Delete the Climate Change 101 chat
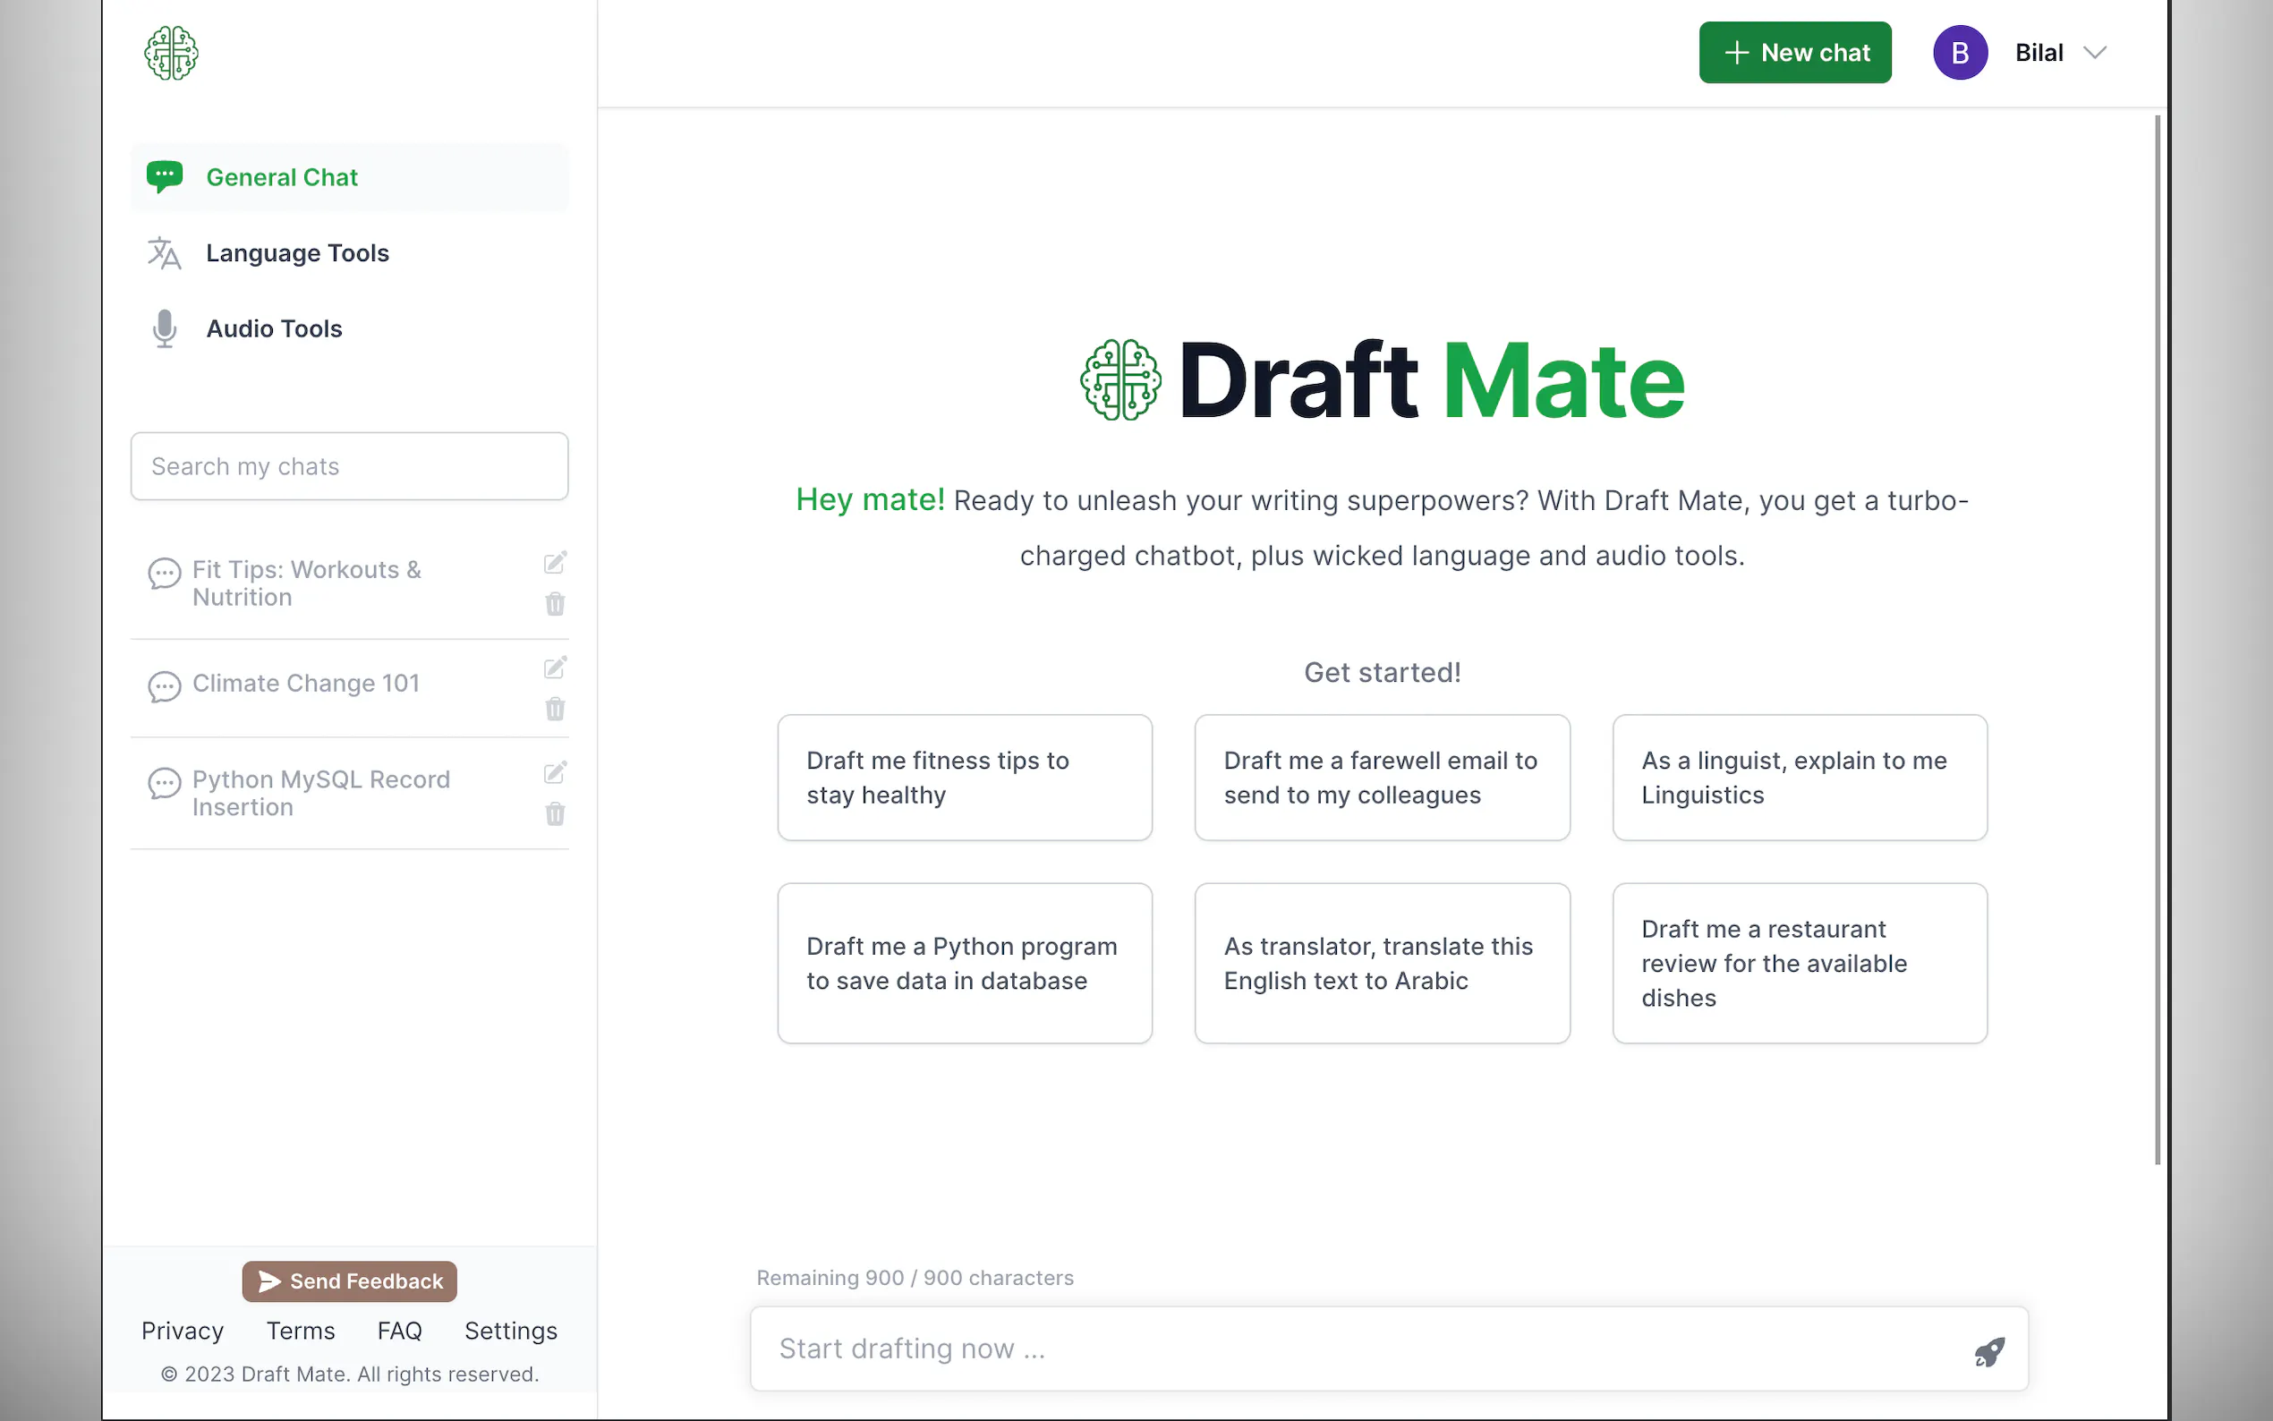2273x1421 pixels. (x=555, y=710)
